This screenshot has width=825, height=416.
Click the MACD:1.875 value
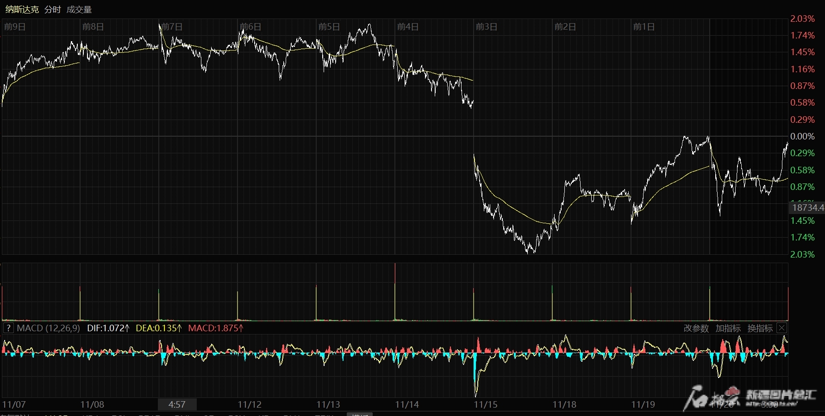click(216, 328)
